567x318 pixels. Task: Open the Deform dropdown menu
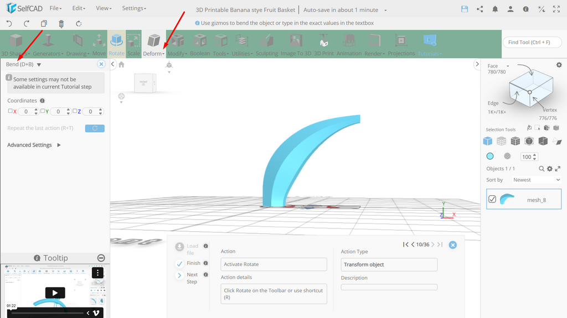(154, 44)
